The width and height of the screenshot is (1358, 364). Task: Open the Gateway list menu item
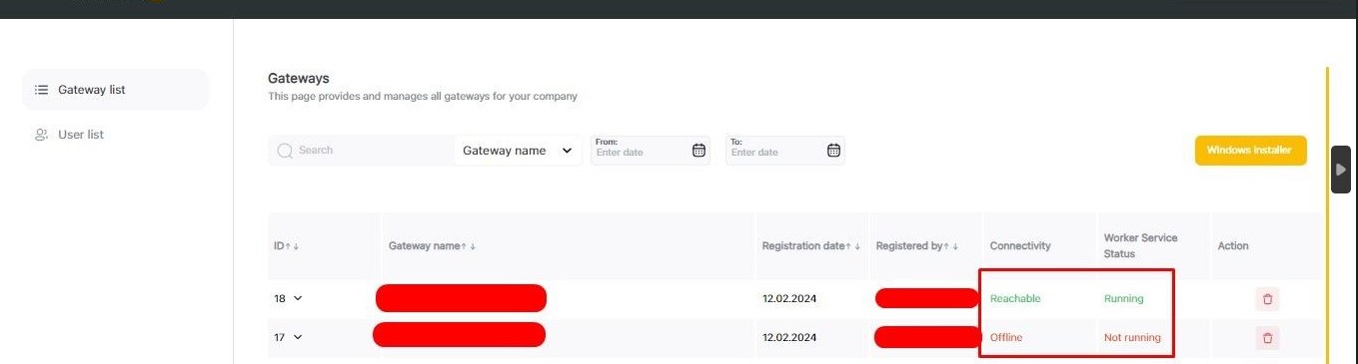pos(115,90)
